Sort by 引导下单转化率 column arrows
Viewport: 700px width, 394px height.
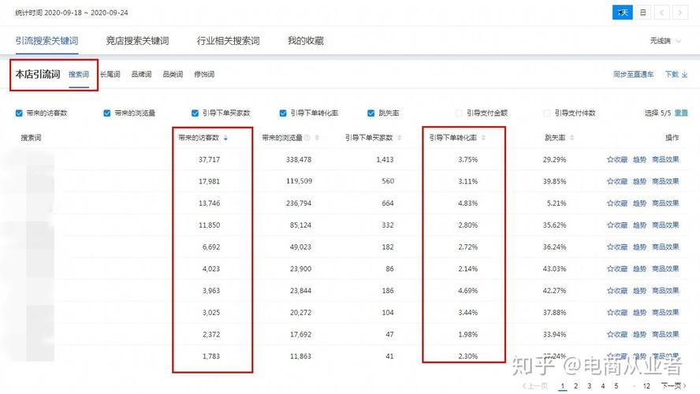pos(483,138)
